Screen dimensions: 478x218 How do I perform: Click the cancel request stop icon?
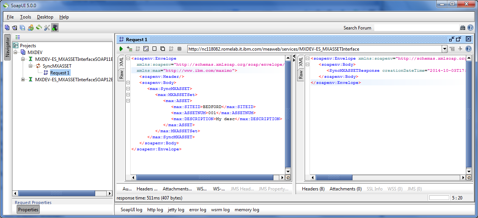point(179,49)
